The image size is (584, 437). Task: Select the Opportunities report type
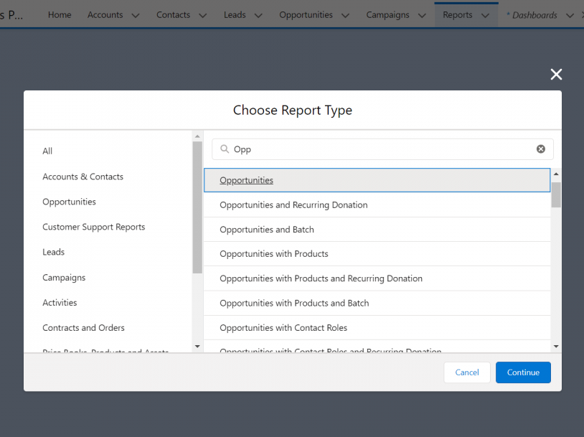[248, 180]
